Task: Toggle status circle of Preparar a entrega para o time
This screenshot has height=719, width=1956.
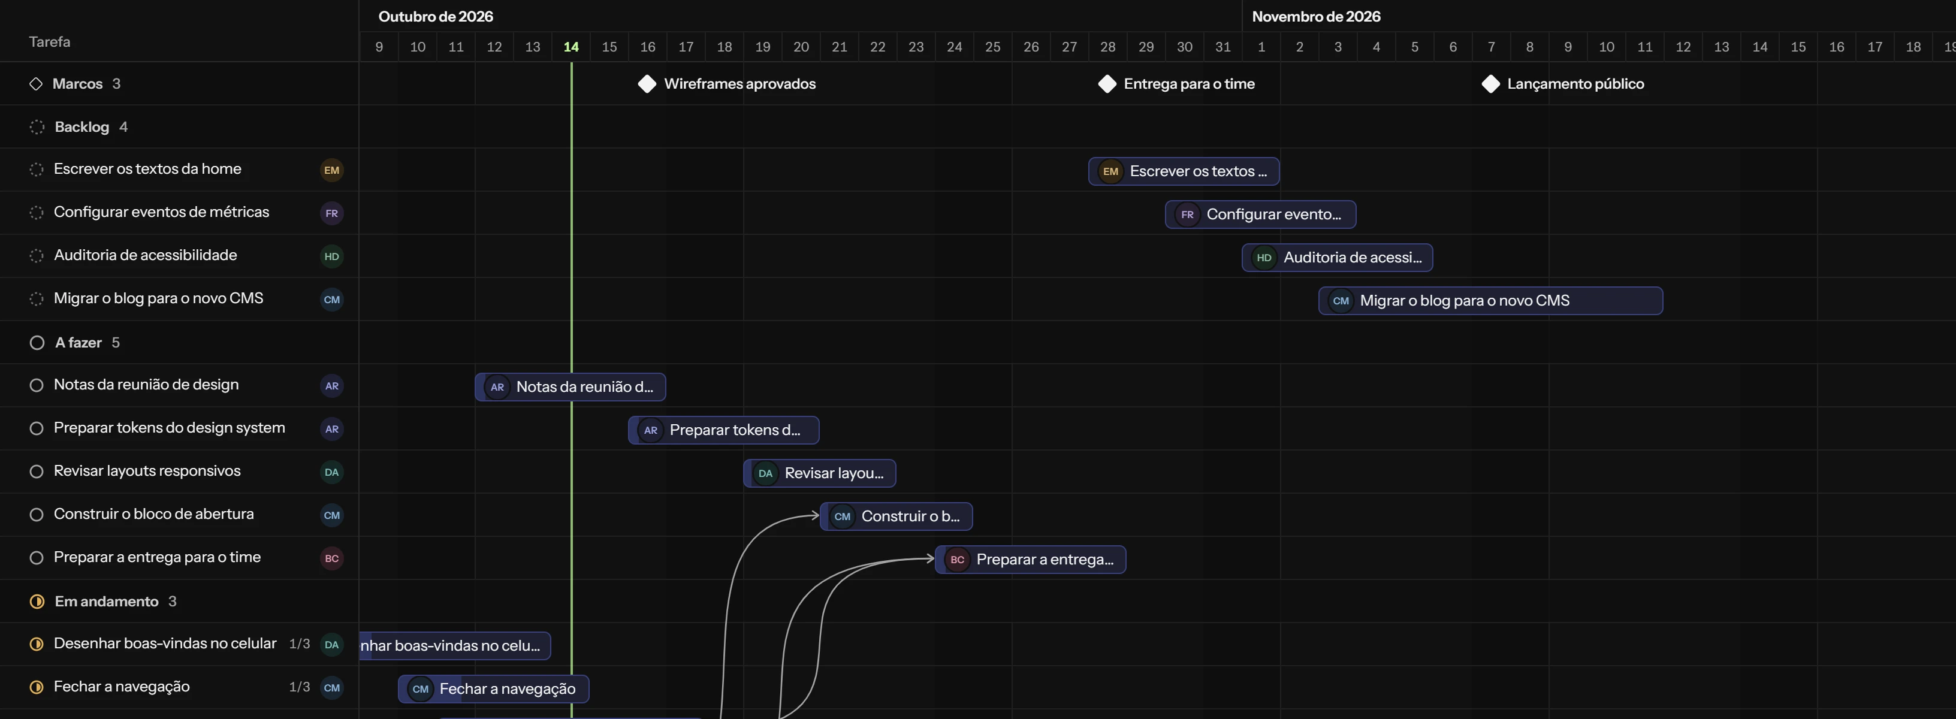Action: point(37,558)
